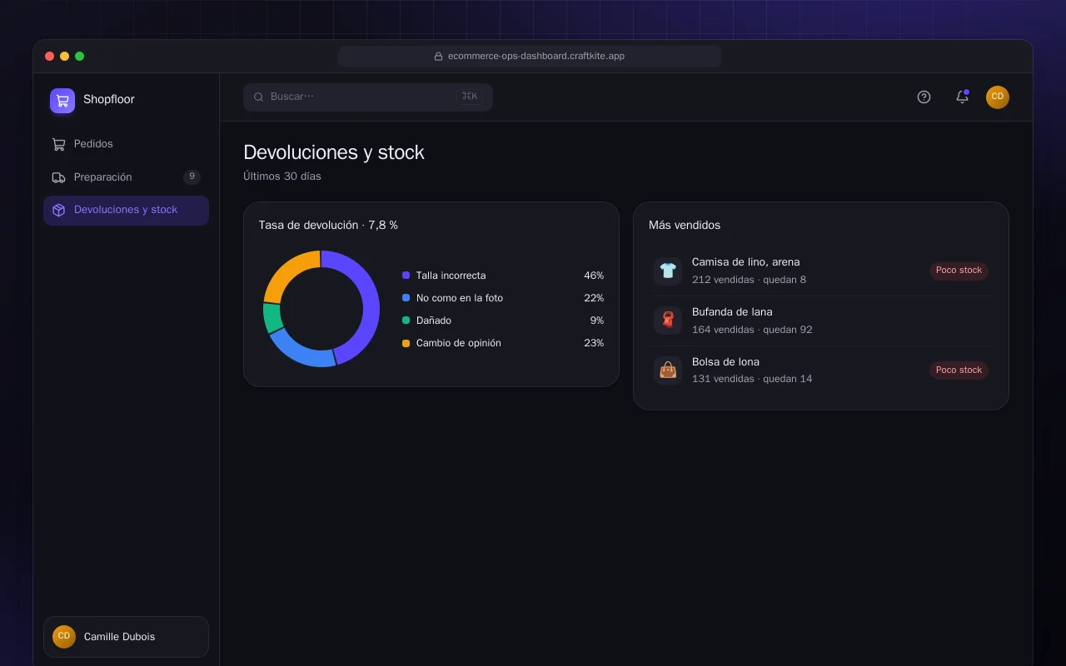1066x666 pixels.
Task: Click the 9% value for Dañado
Action: 596,321
